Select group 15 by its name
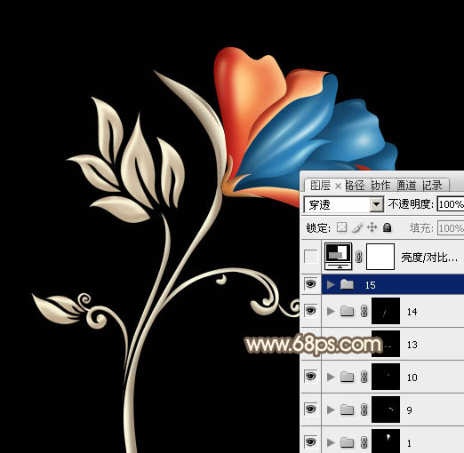 point(371,285)
